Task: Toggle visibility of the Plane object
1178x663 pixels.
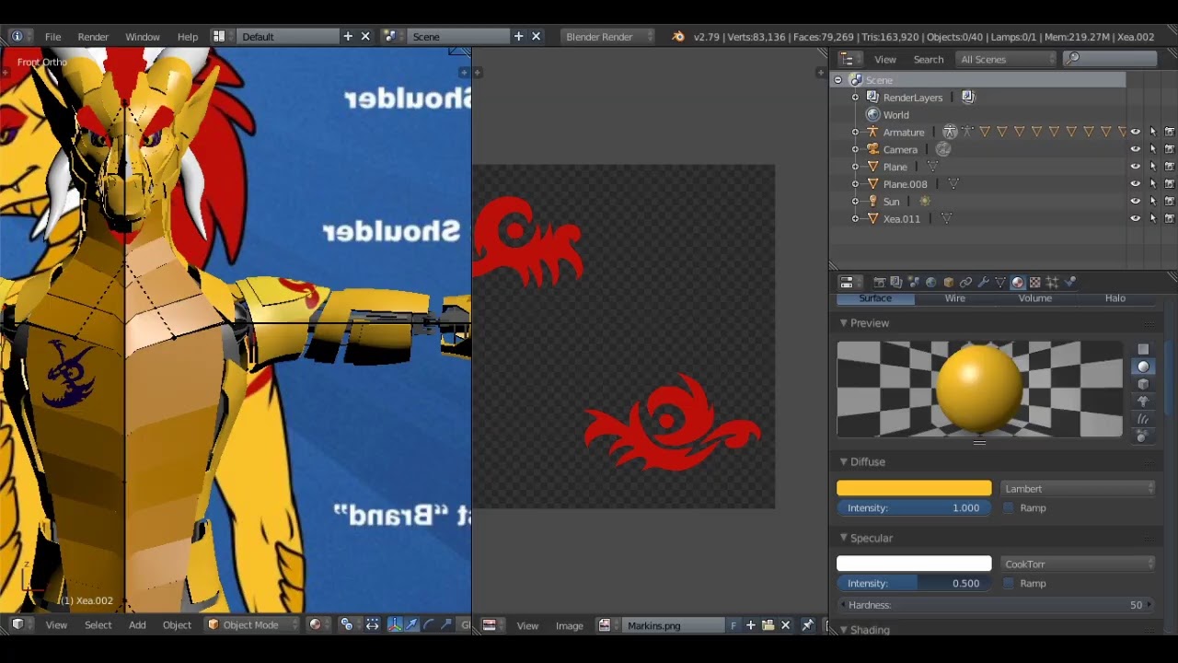Action: pyautogui.click(x=1135, y=167)
